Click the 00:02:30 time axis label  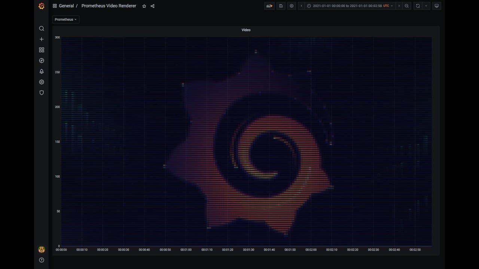[373, 250]
